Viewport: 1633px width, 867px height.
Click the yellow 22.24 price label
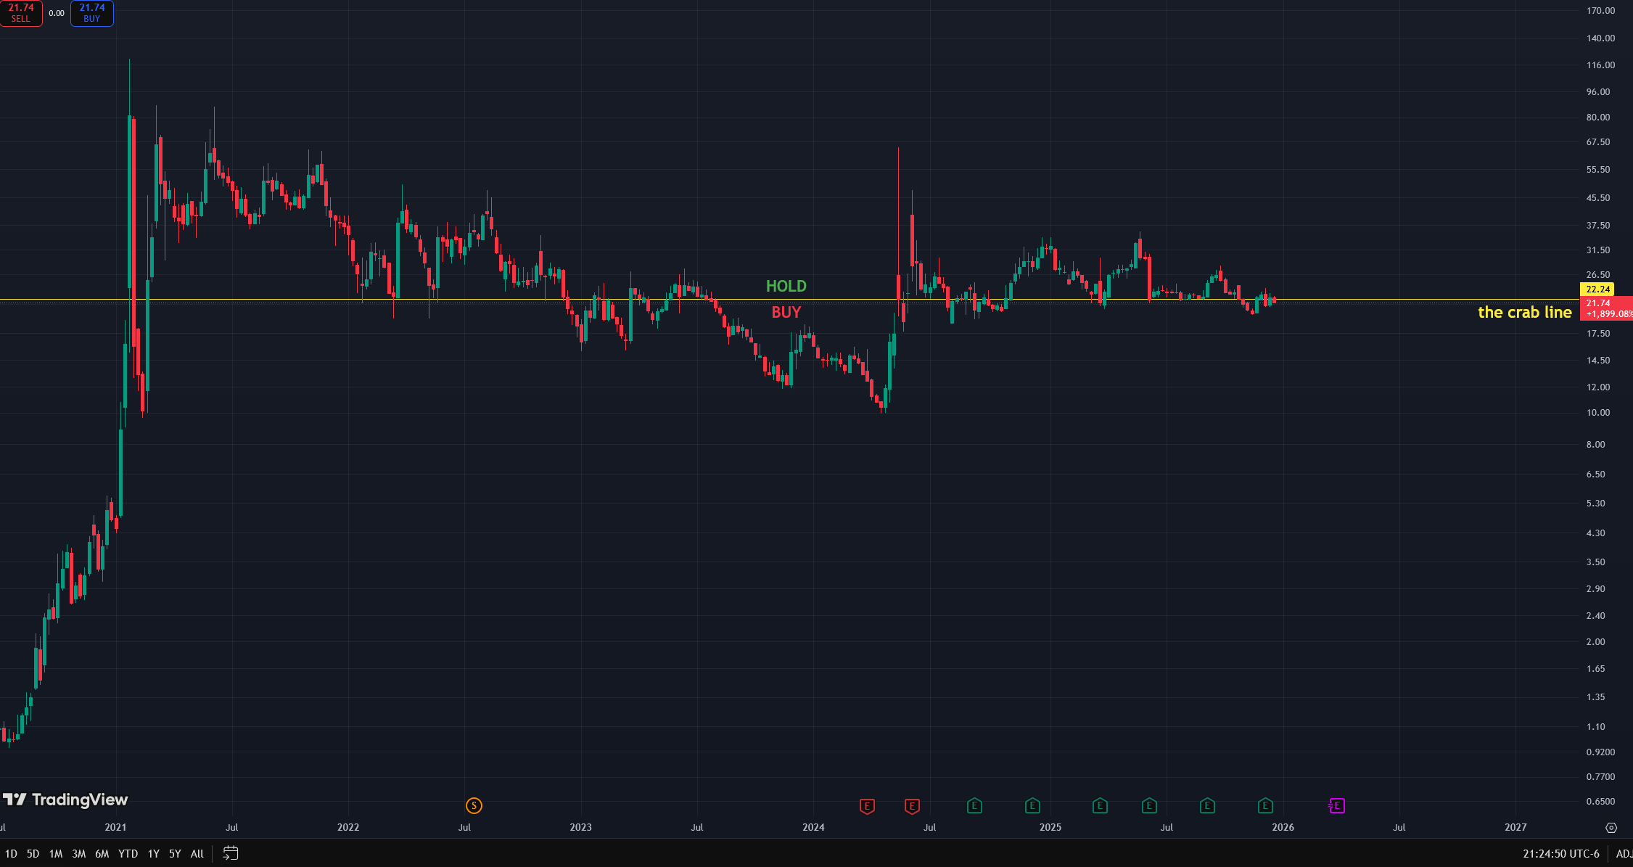tap(1597, 289)
